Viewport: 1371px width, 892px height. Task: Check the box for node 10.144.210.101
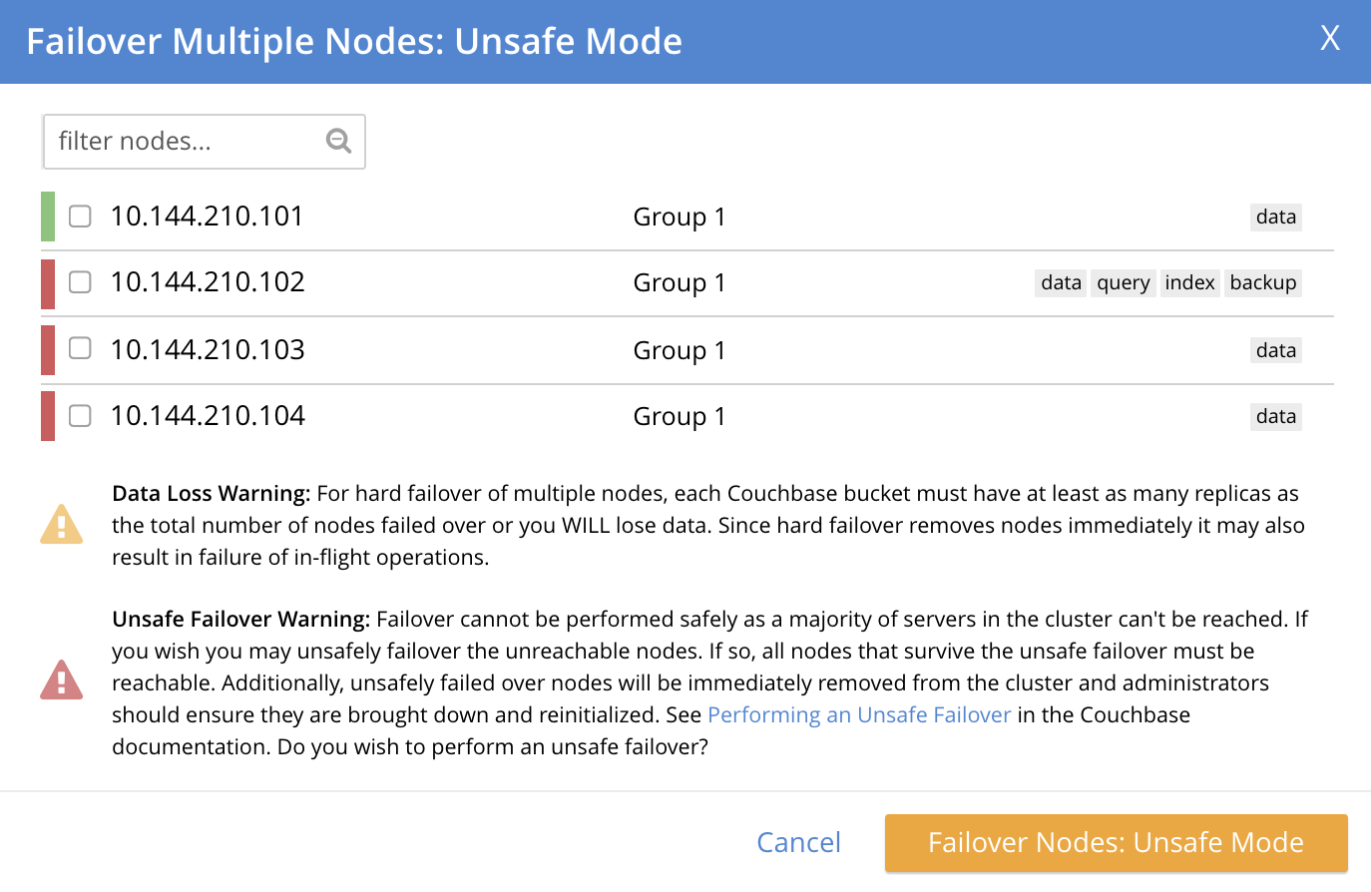pos(80,216)
